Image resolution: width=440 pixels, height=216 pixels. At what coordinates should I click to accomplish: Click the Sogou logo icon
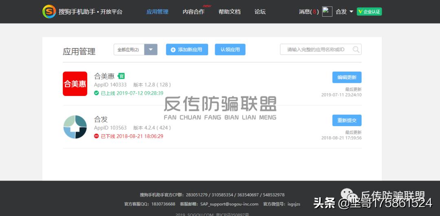pyautogui.click(x=49, y=11)
